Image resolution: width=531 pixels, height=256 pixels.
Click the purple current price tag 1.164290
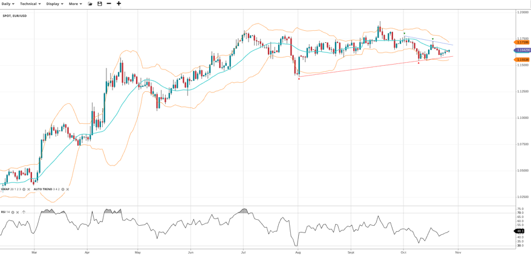tap(523, 50)
